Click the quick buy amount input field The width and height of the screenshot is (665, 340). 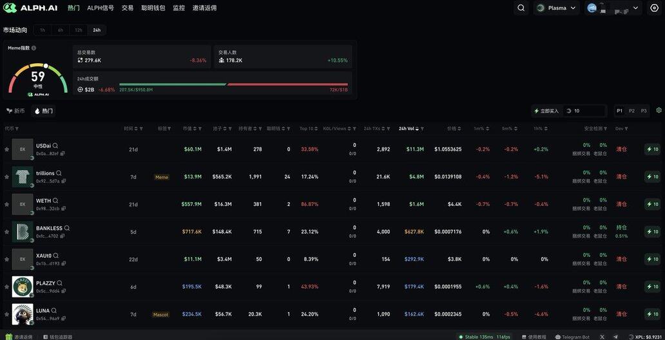click(586, 111)
